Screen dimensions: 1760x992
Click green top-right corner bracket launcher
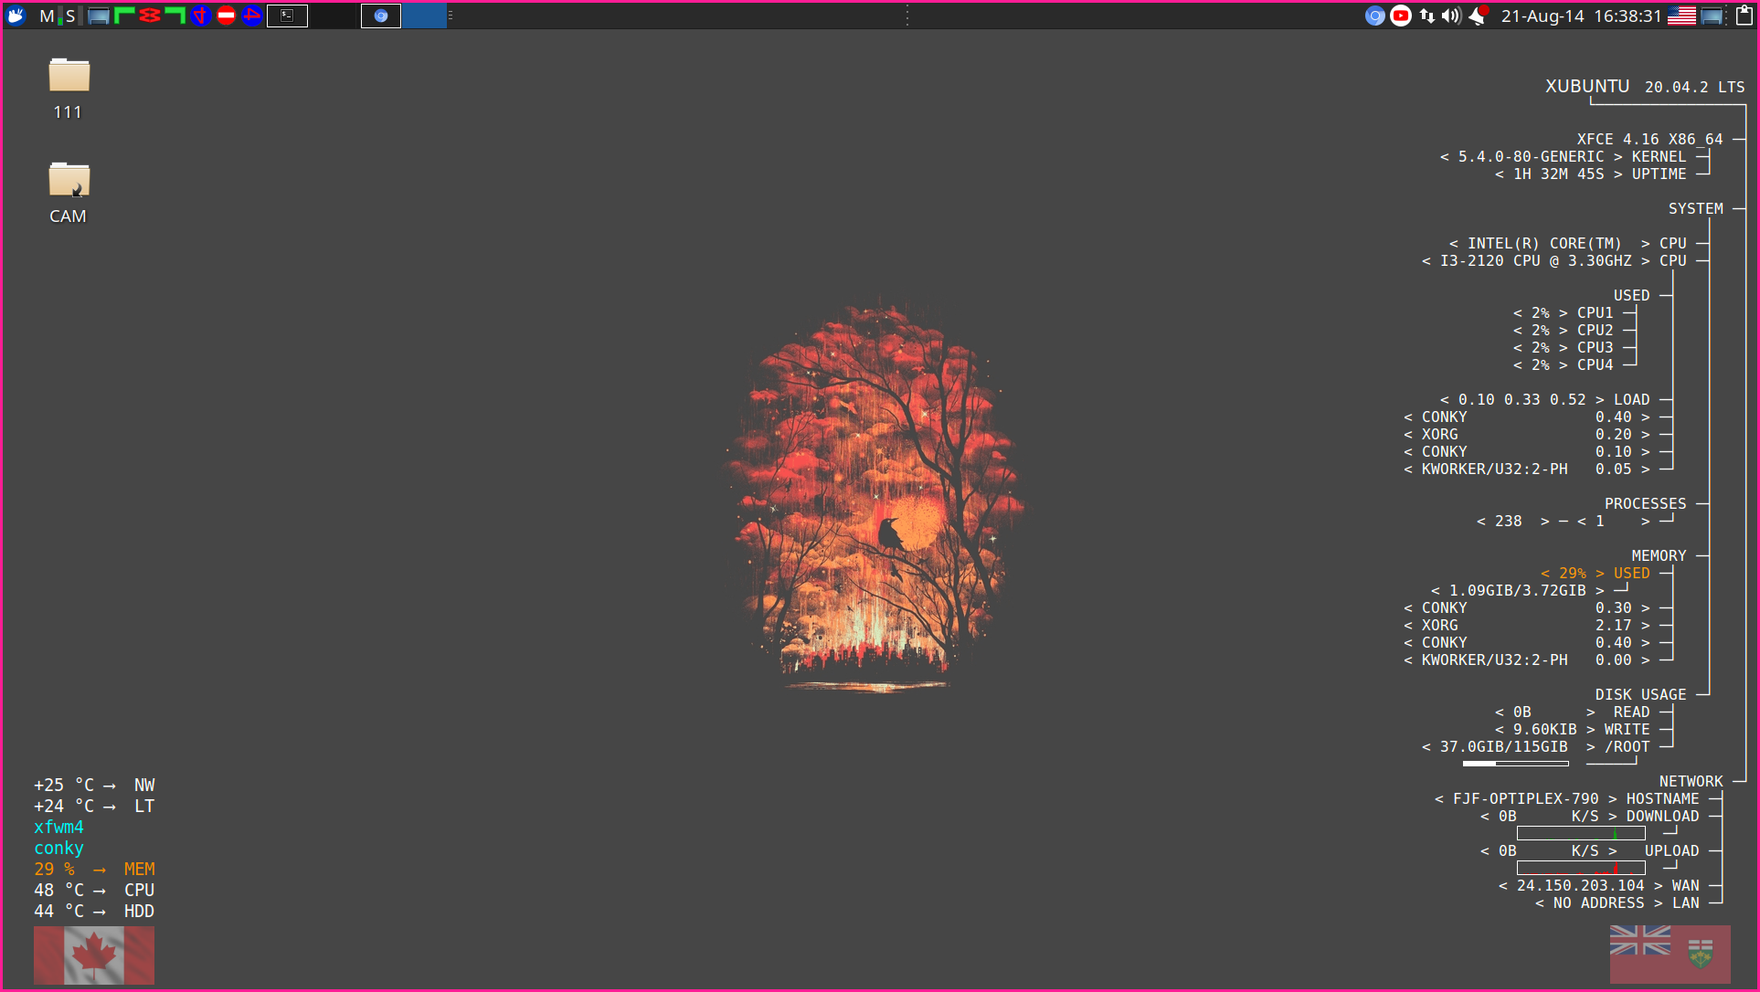pyautogui.click(x=175, y=16)
